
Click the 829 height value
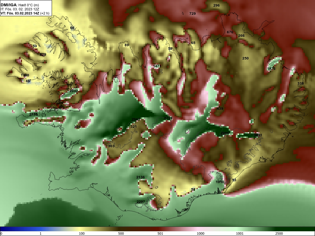coord(43,54)
